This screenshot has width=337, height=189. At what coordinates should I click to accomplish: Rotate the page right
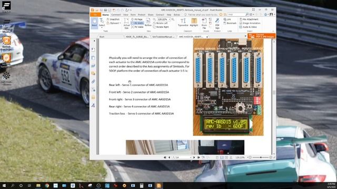click(x=161, y=27)
